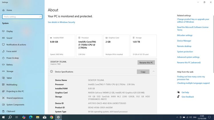The width and height of the screenshot is (214, 120).
Task: Click the System Components icon
Action: (3, 105)
